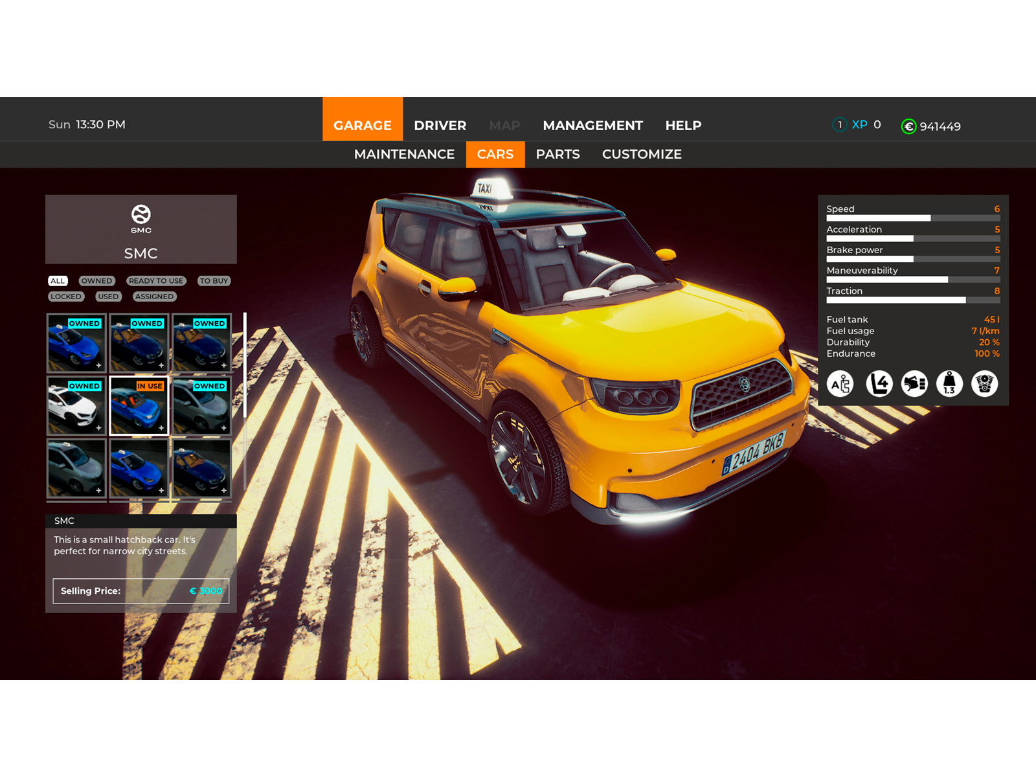The height and width of the screenshot is (777, 1036).
Task: Select the untagged dark blue car thumbnail
Action: [201, 468]
